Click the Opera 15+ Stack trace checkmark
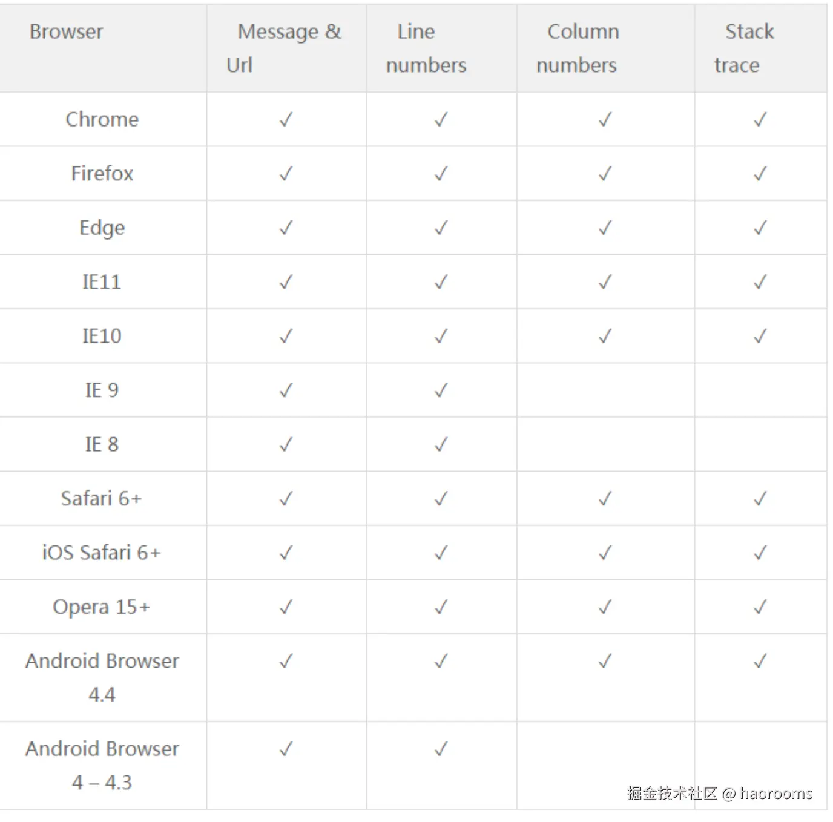 point(760,607)
